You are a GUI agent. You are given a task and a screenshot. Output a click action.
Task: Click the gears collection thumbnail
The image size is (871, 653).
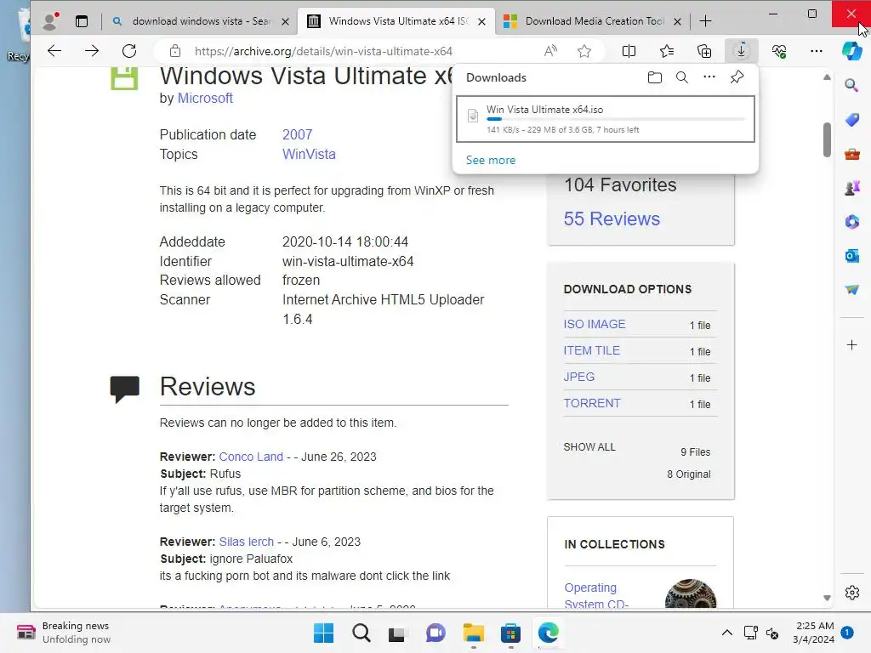[691, 593]
